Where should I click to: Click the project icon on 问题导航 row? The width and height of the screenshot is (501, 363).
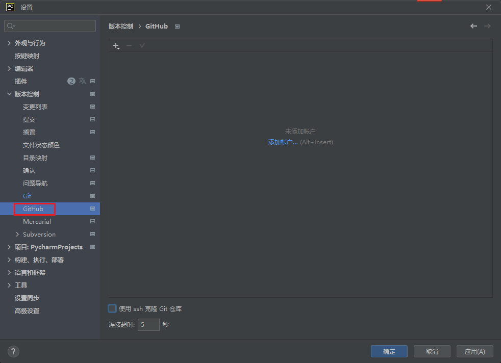tap(93, 183)
